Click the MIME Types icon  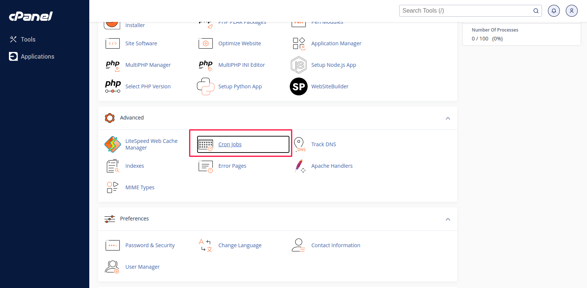[112, 187]
